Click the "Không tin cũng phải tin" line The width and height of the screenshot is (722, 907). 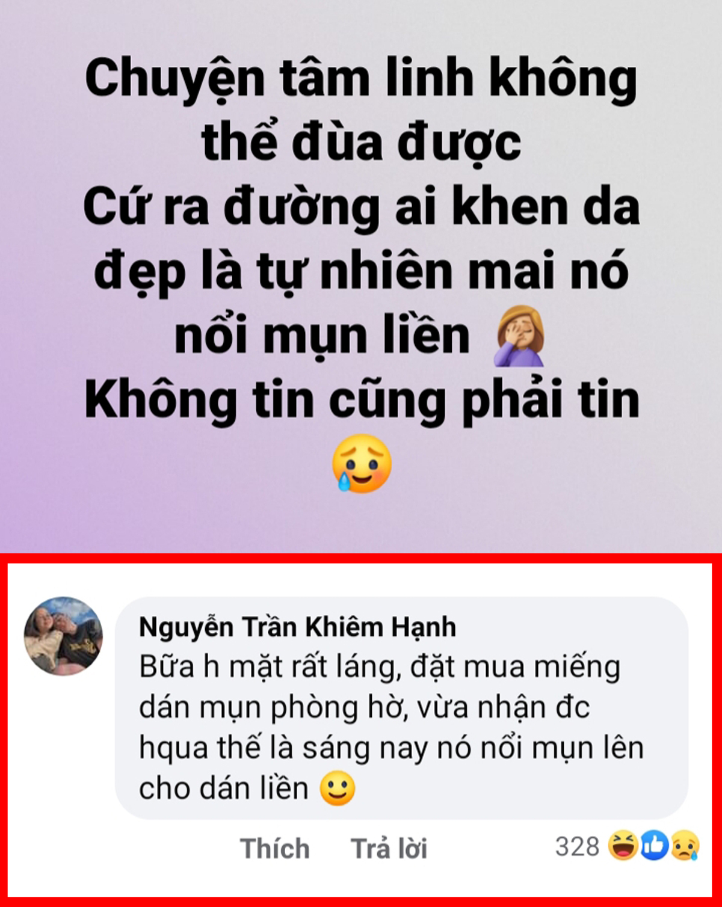pyautogui.click(x=362, y=399)
